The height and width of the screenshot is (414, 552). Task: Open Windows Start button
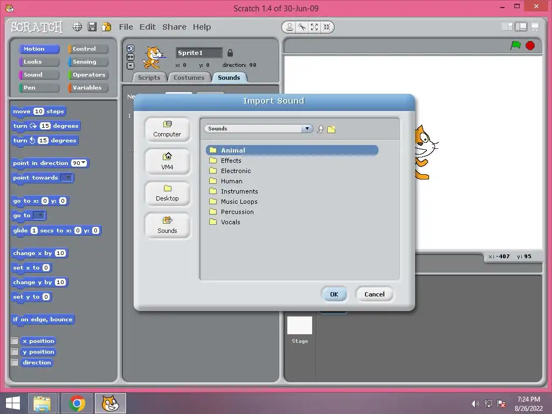click(x=13, y=403)
